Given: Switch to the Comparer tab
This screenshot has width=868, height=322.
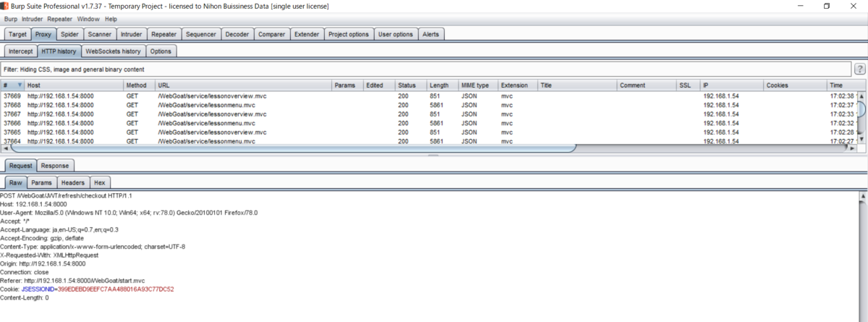Looking at the screenshot, I should coord(272,34).
